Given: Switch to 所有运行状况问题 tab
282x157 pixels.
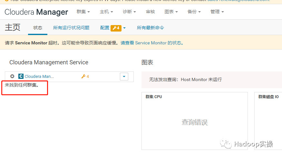Looking at the screenshot, I should (71, 28).
